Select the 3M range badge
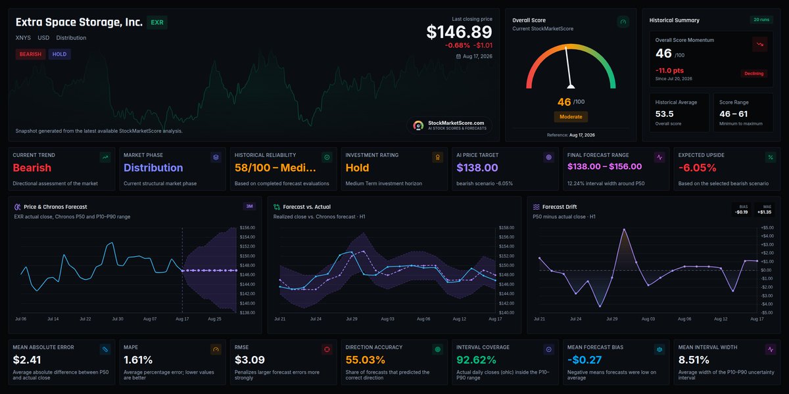The height and width of the screenshot is (394, 789). click(x=249, y=206)
